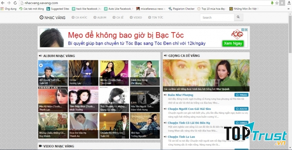Click the magnifier search button

(238, 17)
